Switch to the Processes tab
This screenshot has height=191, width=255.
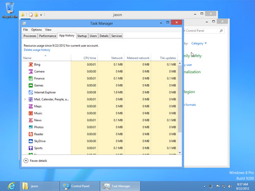coord(30,36)
